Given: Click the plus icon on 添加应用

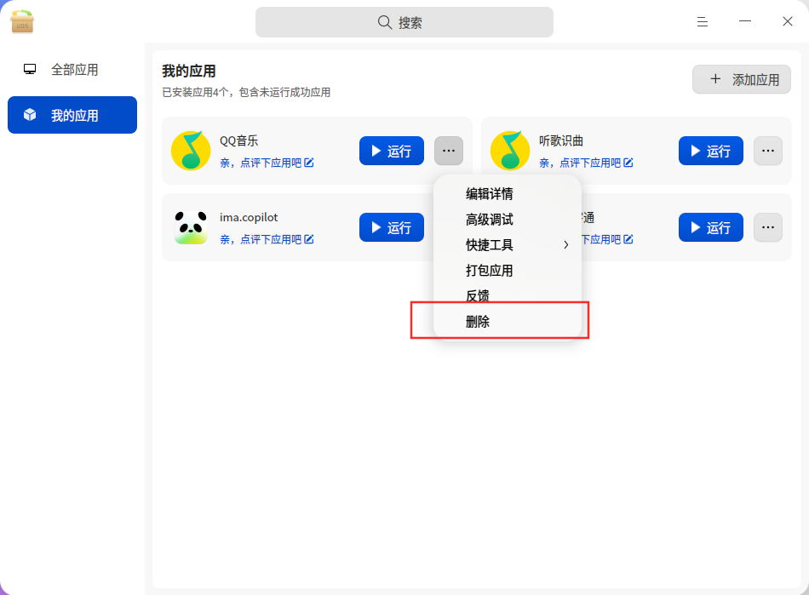Looking at the screenshot, I should tap(715, 79).
